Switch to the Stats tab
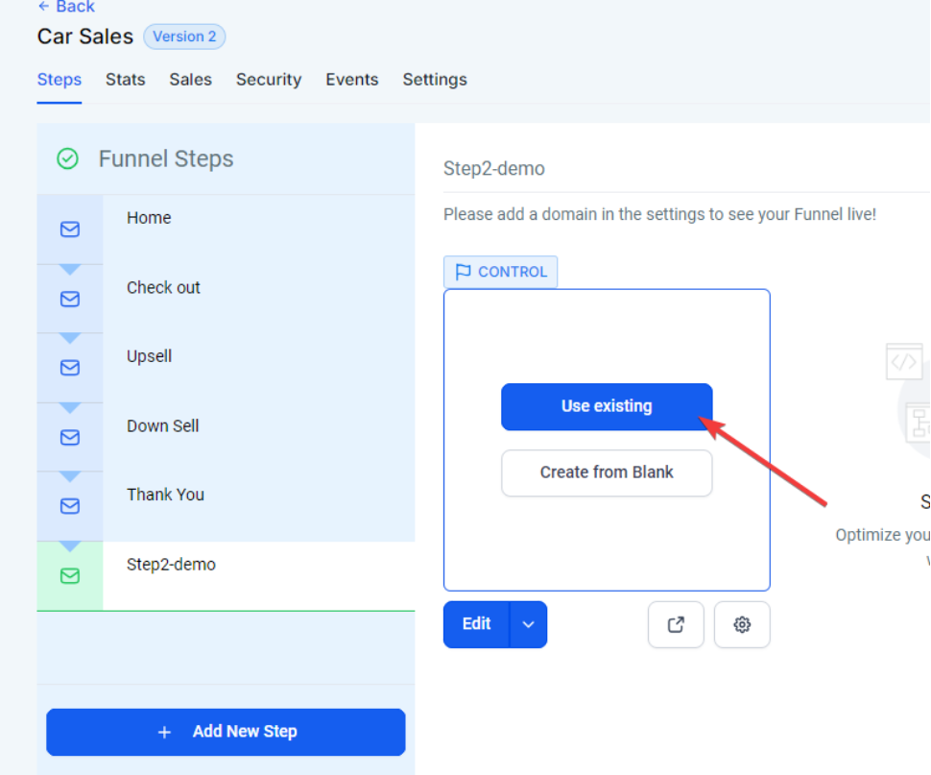 click(x=126, y=80)
